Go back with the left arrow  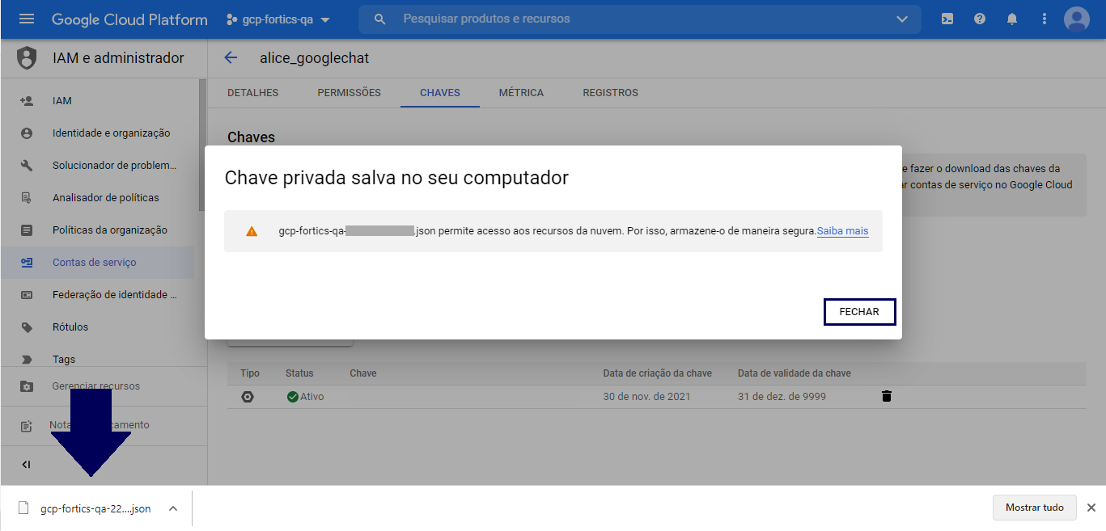231,57
